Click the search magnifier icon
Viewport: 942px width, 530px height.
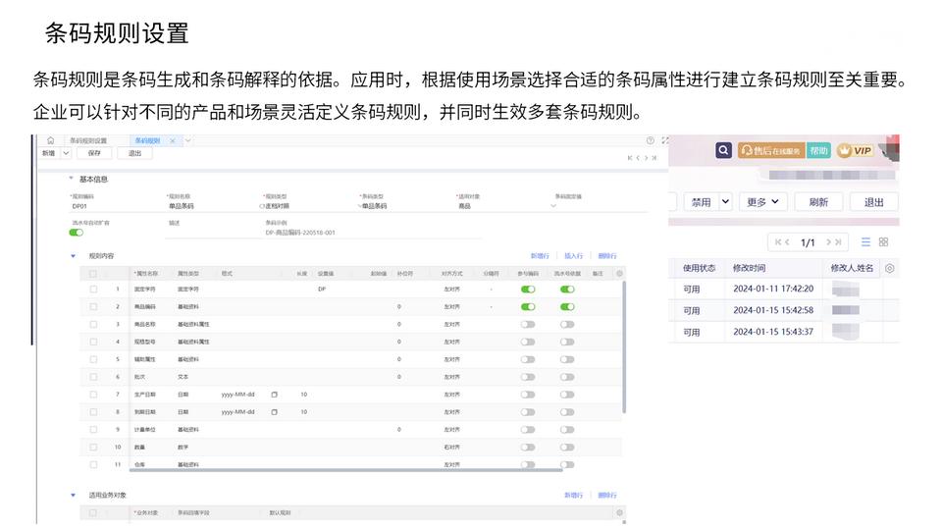point(723,150)
